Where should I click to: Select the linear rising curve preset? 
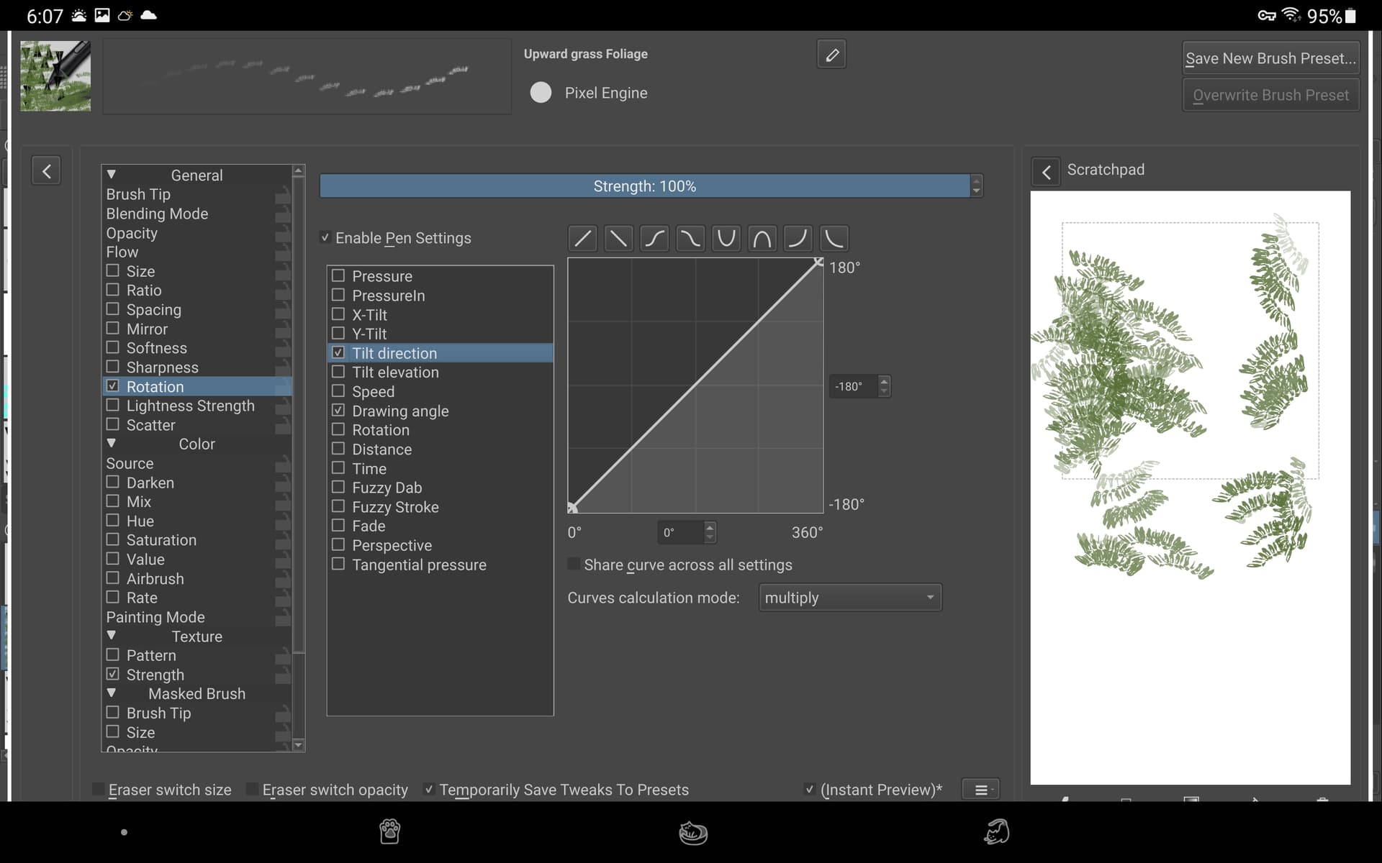[582, 238]
